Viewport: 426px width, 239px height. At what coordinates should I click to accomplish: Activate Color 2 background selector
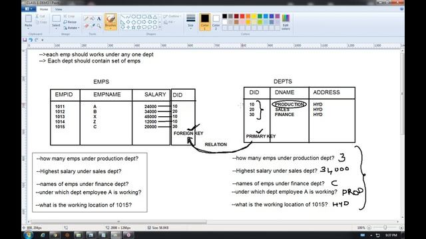click(216, 22)
